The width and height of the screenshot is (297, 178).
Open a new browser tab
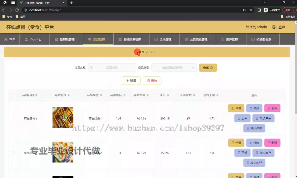71,3
